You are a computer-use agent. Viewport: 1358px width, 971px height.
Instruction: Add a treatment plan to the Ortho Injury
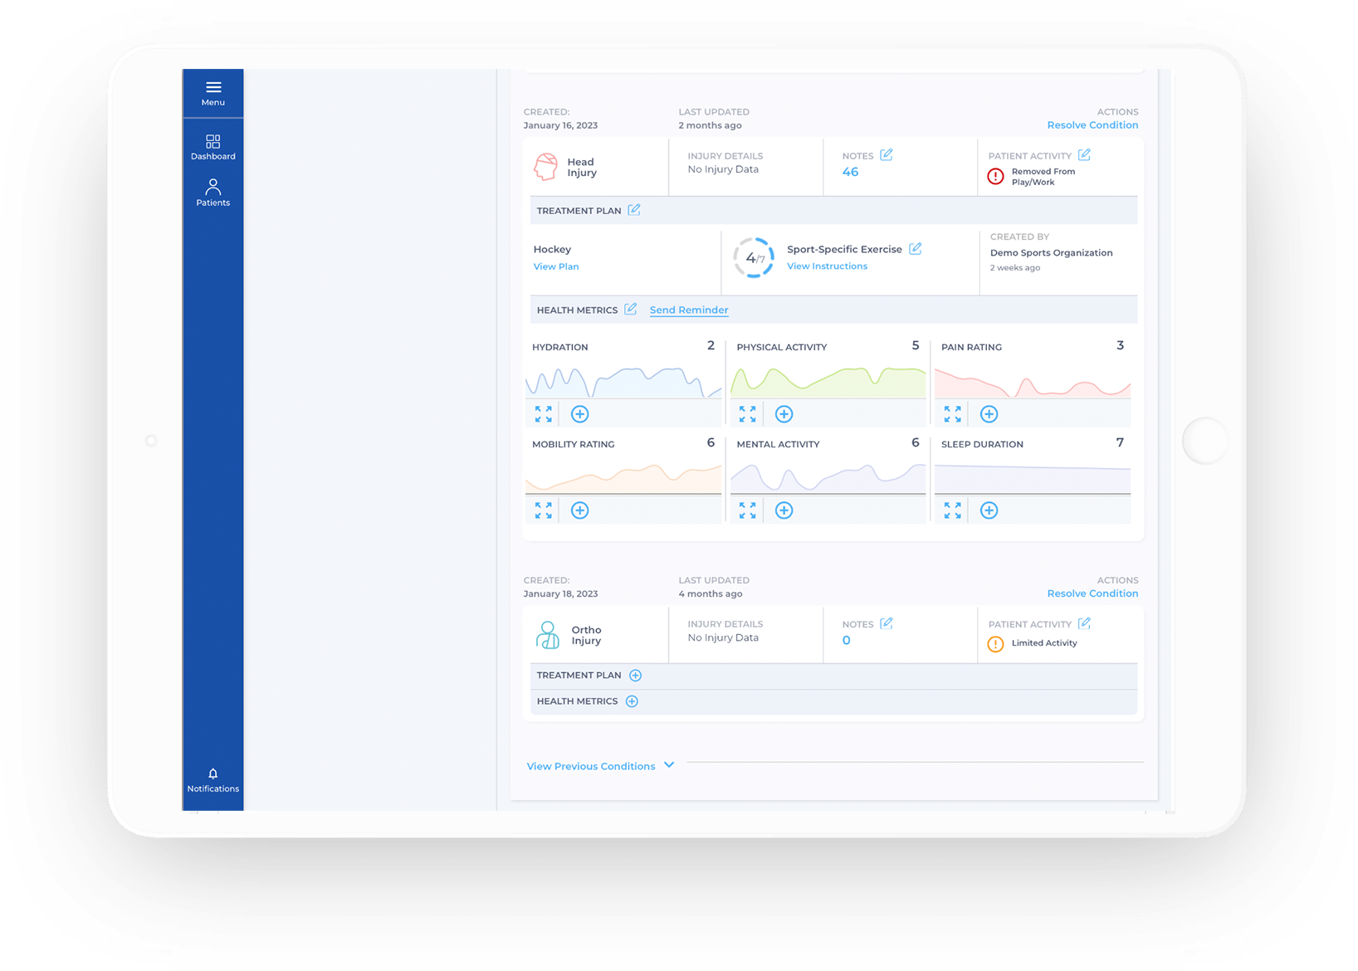(636, 676)
